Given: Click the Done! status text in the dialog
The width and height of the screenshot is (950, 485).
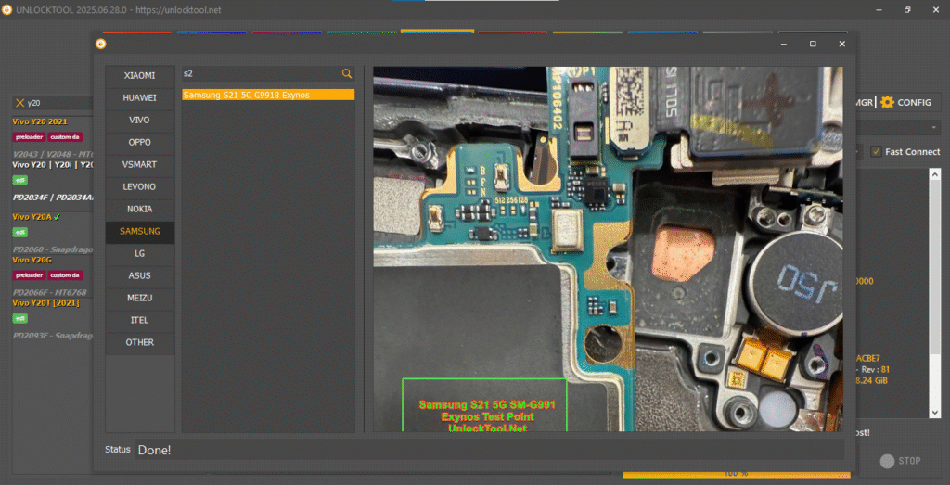Looking at the screenshot, I should click(155, 450).
